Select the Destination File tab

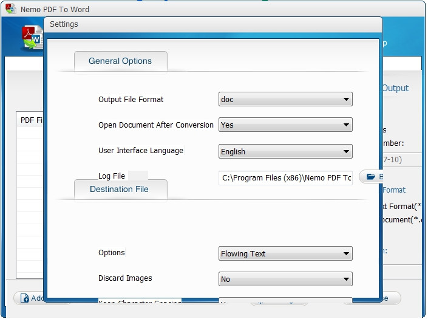120,189
